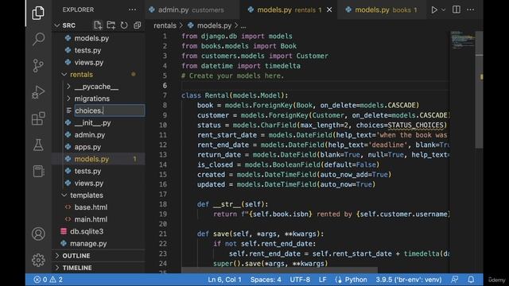Click the New File icon in SRC header
The width and height of the screenshot is (509, 286).
coord(98,25)
